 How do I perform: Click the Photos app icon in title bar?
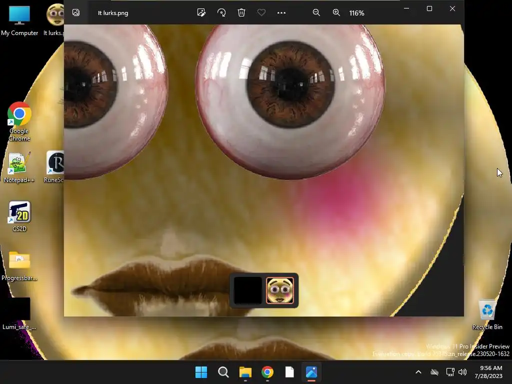tap(76, 12)
